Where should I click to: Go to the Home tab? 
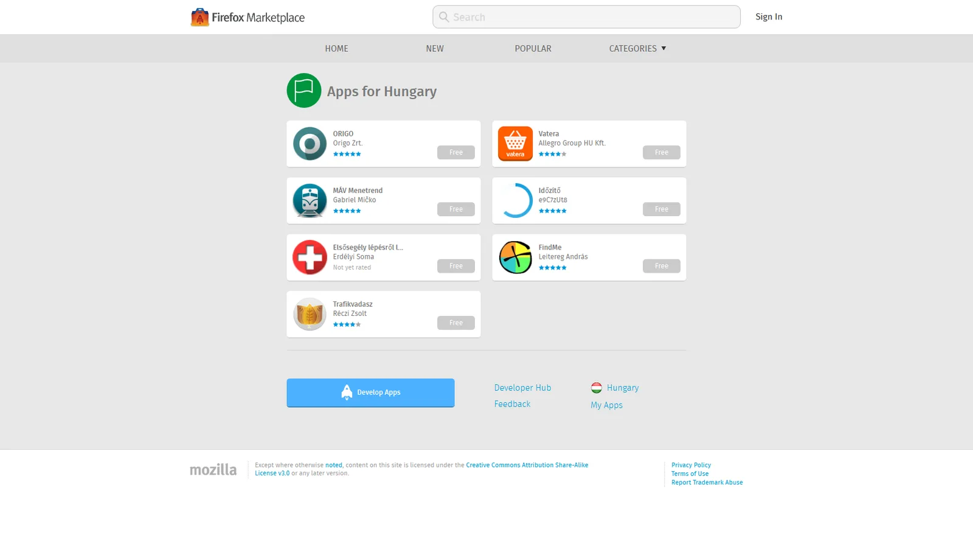tap(336, 49)
